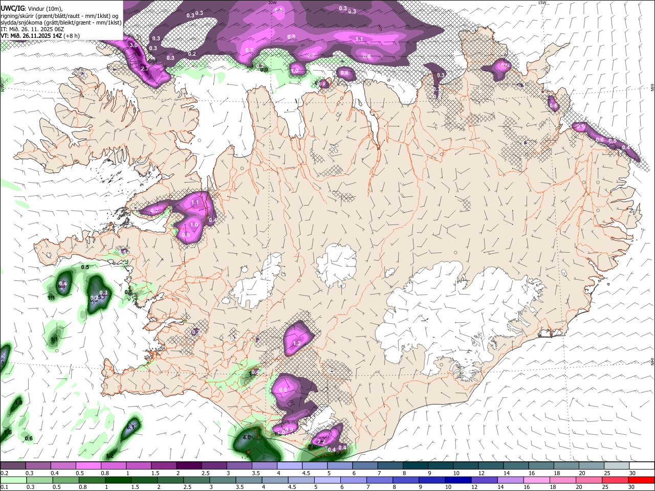The image size is (655, 491).
Task: Click the white Hofsjökull glacier in central Iceland
Action: 336,265
